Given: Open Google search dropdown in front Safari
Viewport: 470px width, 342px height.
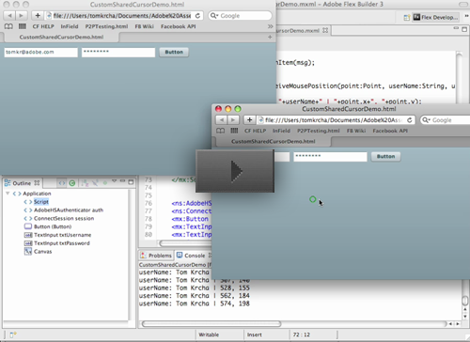Looking at the screenshot, I should (x=426, y=120).
